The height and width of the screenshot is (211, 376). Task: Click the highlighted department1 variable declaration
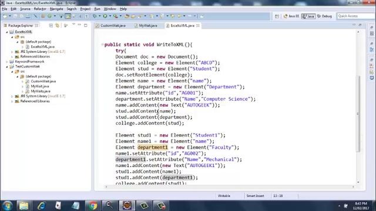tap(153, 147)
